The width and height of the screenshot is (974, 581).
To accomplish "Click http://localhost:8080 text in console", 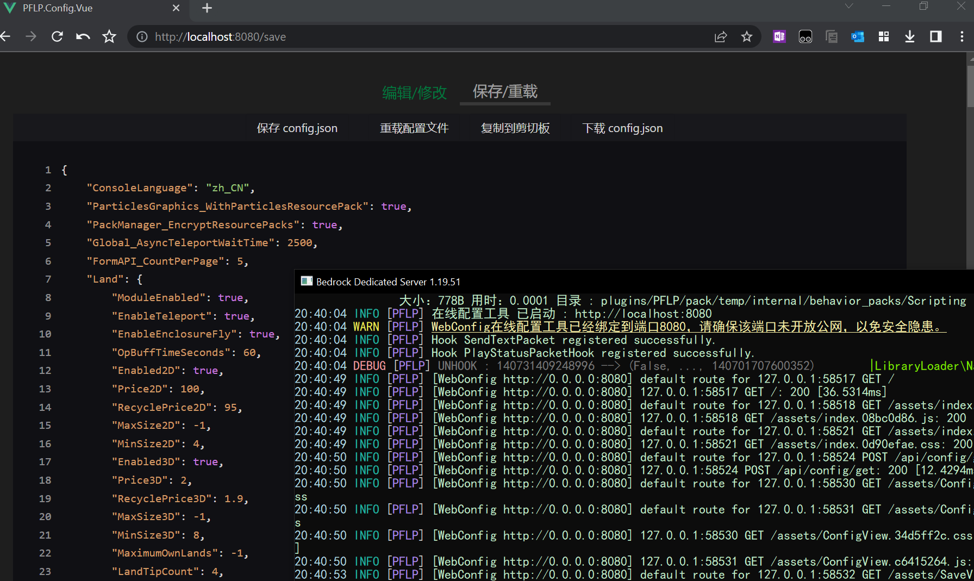I will [x=643, y=314].
